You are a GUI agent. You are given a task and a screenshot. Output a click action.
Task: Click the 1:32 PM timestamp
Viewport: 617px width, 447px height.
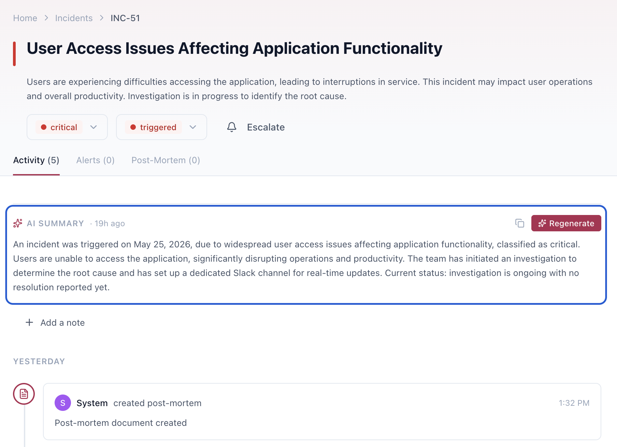[574, 403]
